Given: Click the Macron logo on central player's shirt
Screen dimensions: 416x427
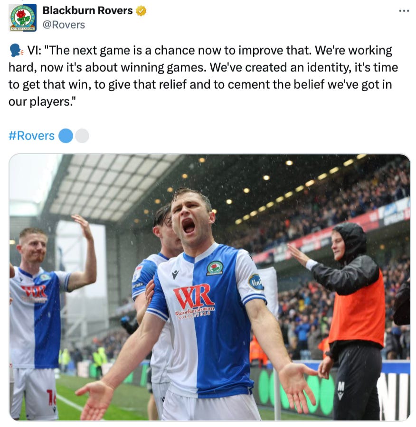Looking at the screenshot, I should click(175, 274).
